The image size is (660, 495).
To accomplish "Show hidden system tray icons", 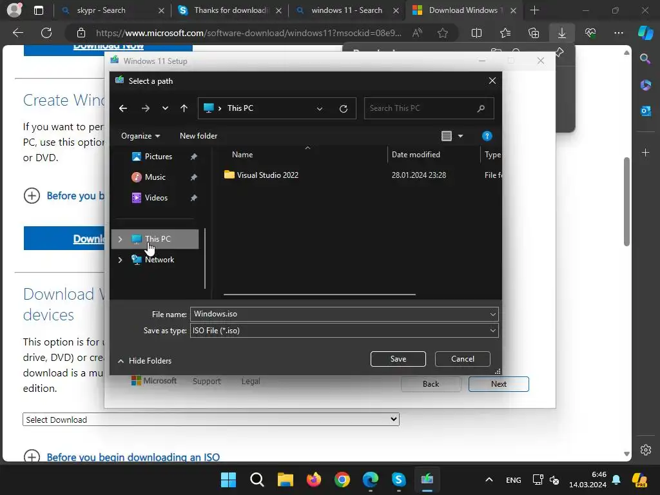I will [489, 480].
